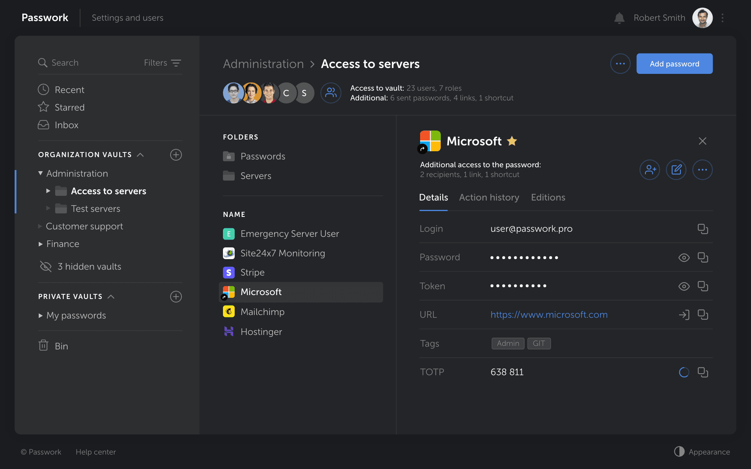751x469 pixels.
Task: Add a new private vault
Action: pos(176,297)
